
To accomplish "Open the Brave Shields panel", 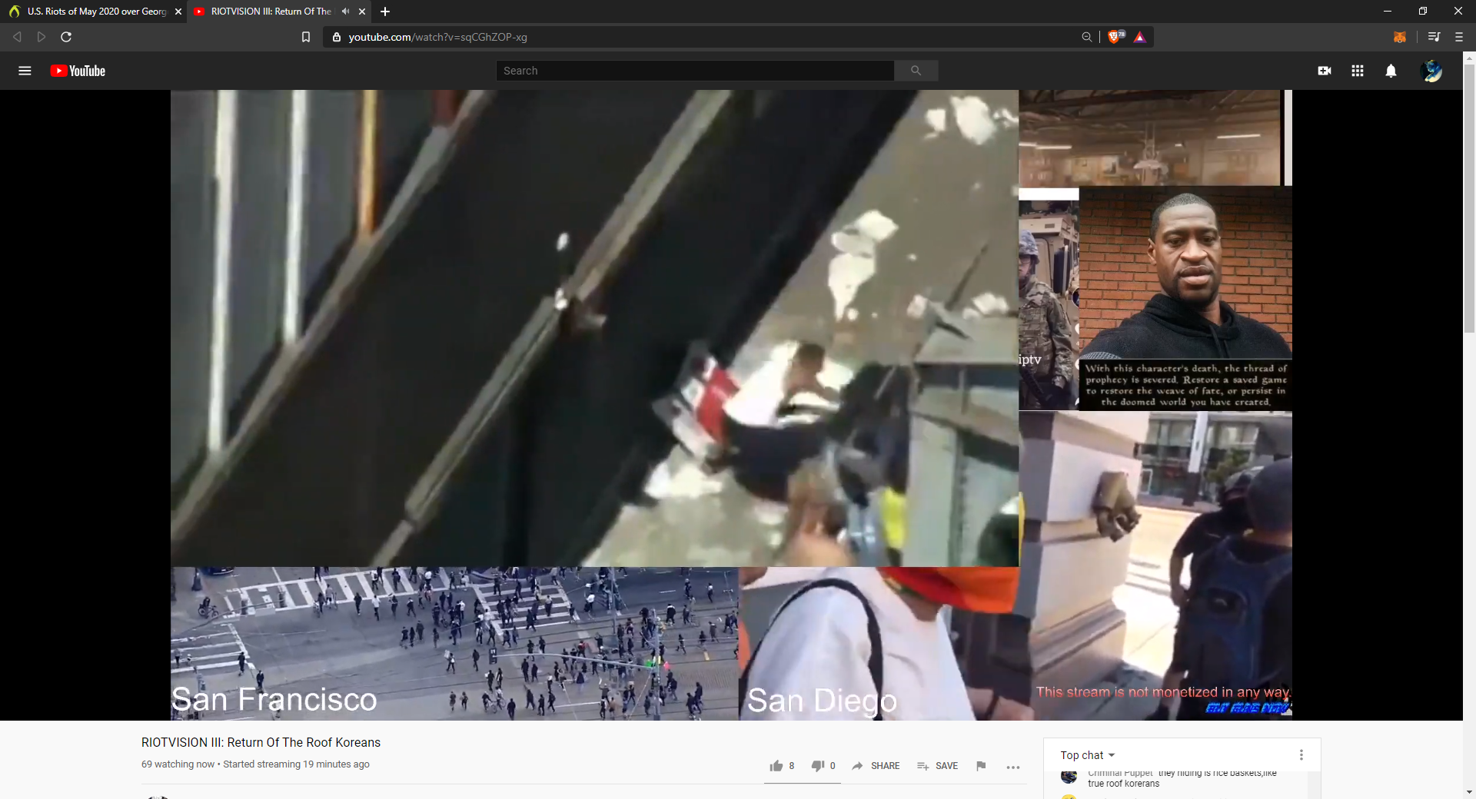I will pyautogui.click(x=1115, y=37).
